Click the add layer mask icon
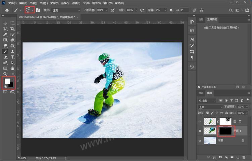Screen dimensions: 252x161 point(220,157)
